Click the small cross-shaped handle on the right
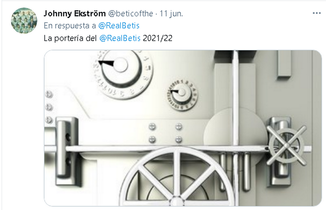The width and height of the screenshot is (326, 210). (286, 145)
